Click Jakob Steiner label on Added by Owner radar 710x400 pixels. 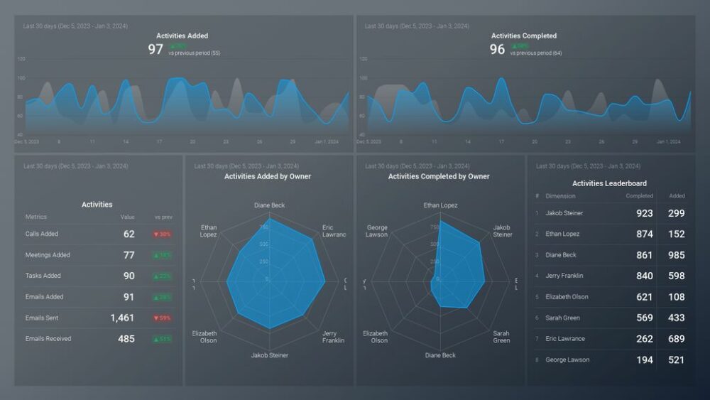click(x=269, y=355)
